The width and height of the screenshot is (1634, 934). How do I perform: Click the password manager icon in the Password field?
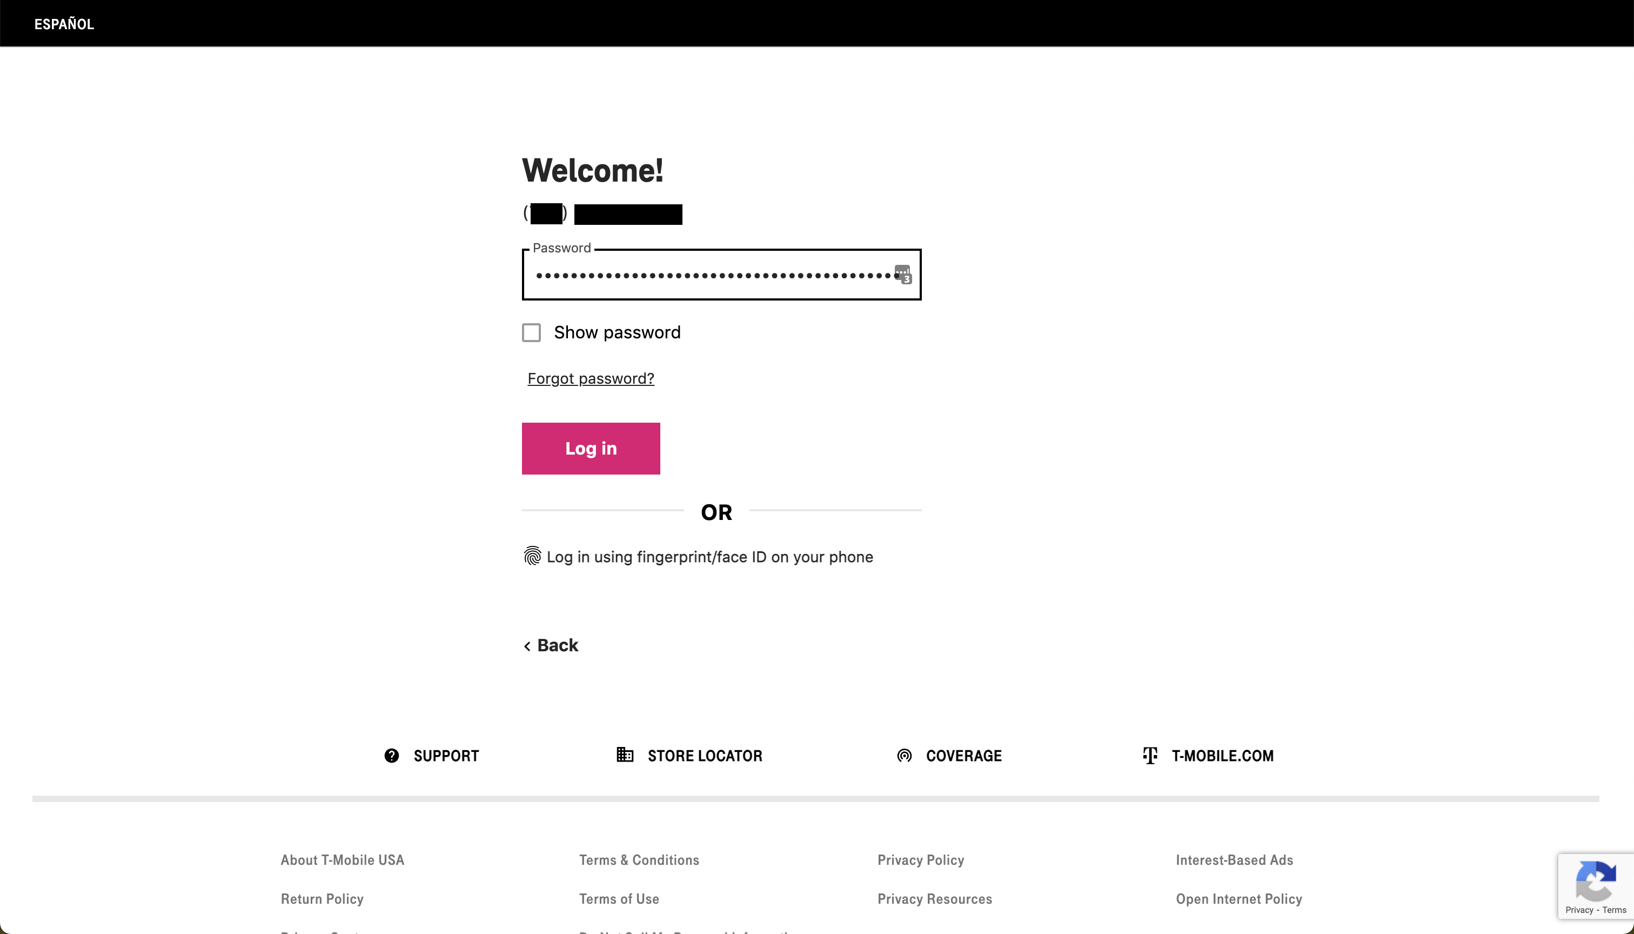click(x=902, y=274)
